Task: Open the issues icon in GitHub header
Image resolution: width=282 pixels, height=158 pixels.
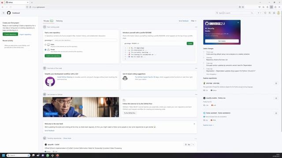Action: click(x=265, y=13)
